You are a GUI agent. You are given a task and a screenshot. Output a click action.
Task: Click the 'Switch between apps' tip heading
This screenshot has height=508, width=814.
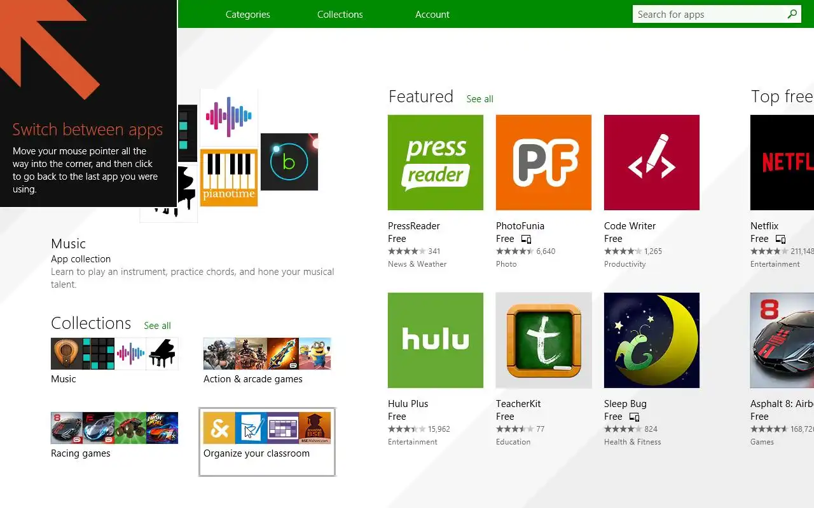pos(88,130)
